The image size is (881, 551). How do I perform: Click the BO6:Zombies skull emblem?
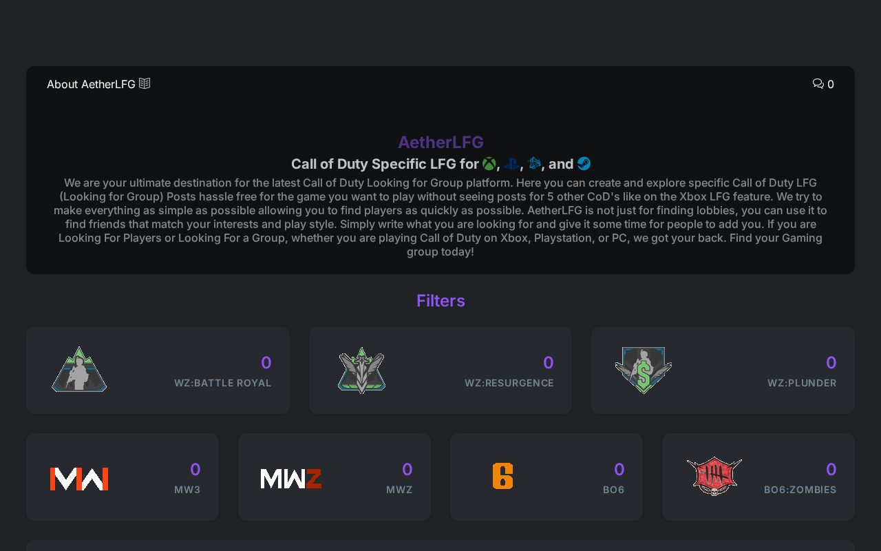[x=714, y=476]
